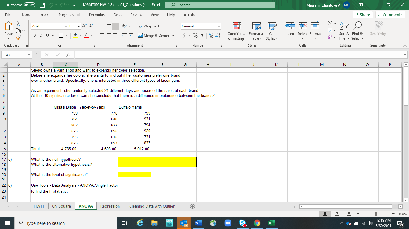409x229 pixels.
Task: Open Format as Table gallery
Action: click(256, 31)
